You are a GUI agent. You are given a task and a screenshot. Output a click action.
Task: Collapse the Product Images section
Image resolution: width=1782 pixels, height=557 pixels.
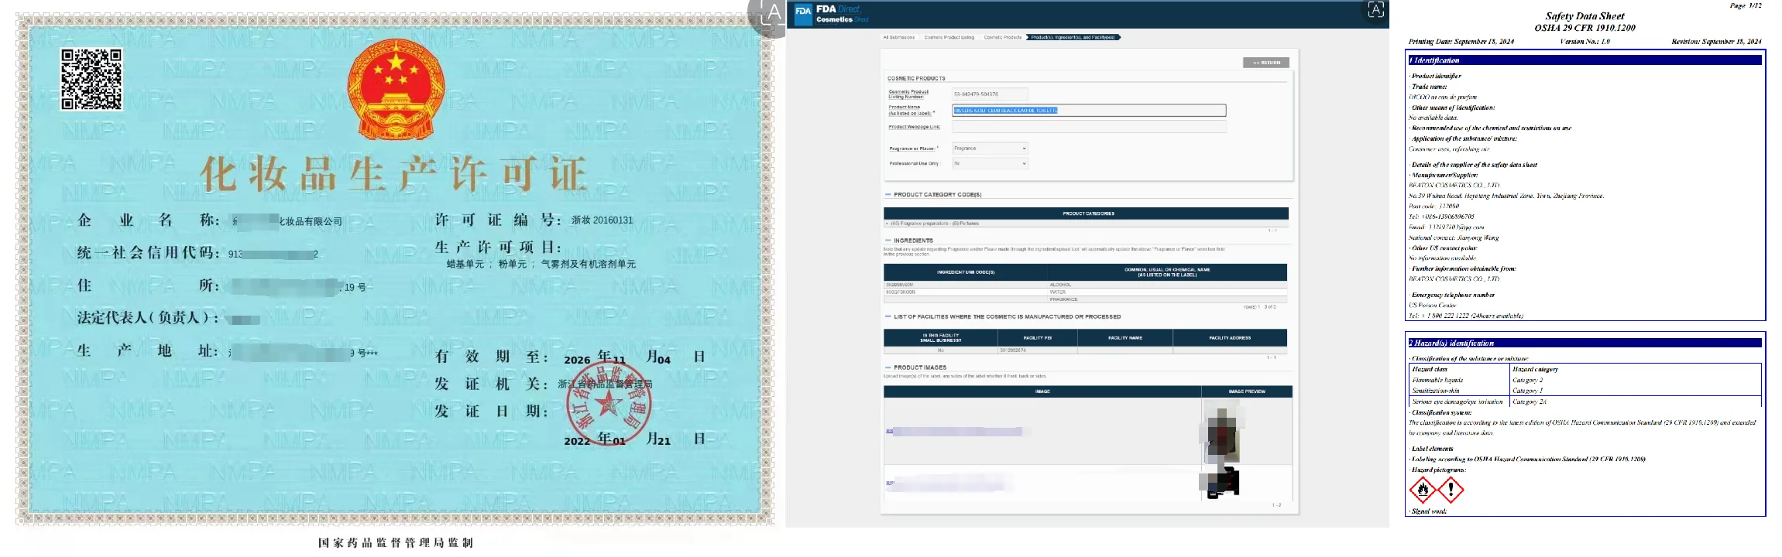[888, 368]
